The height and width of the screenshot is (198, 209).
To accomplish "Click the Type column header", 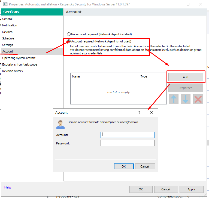I will (153, 76).
